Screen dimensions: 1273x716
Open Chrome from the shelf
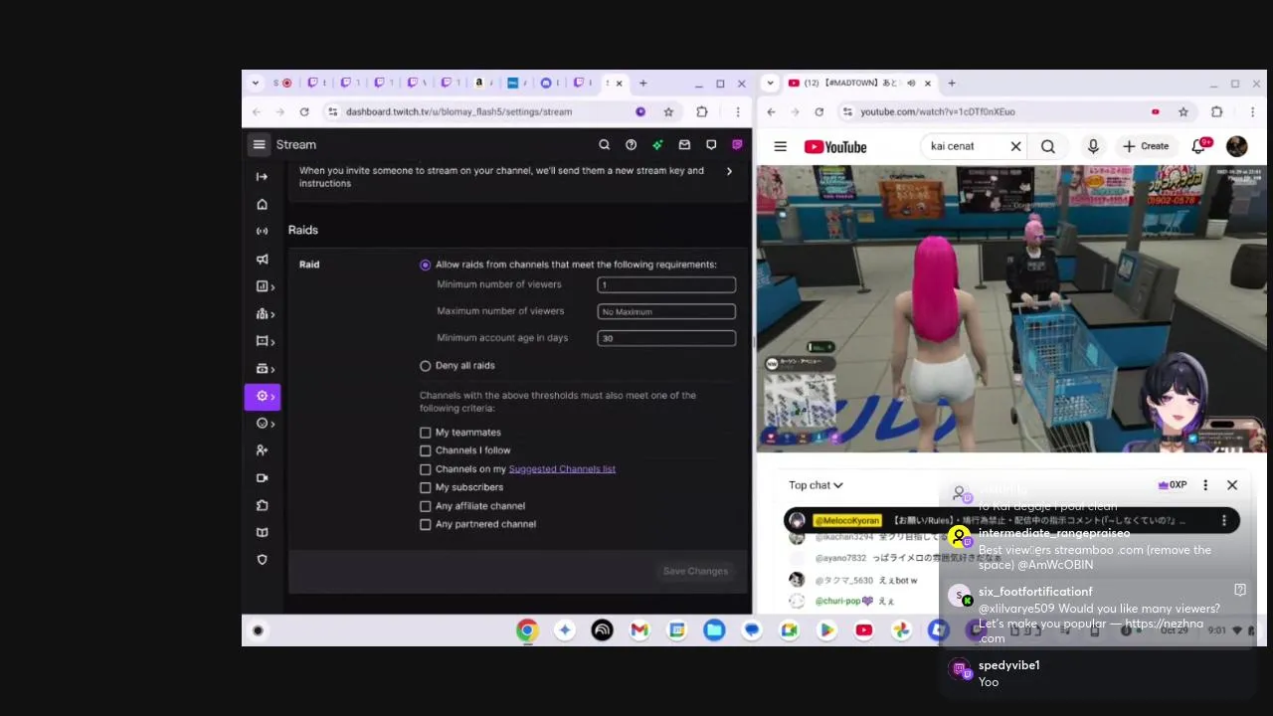pyautogui.click(x=527, y=629)
